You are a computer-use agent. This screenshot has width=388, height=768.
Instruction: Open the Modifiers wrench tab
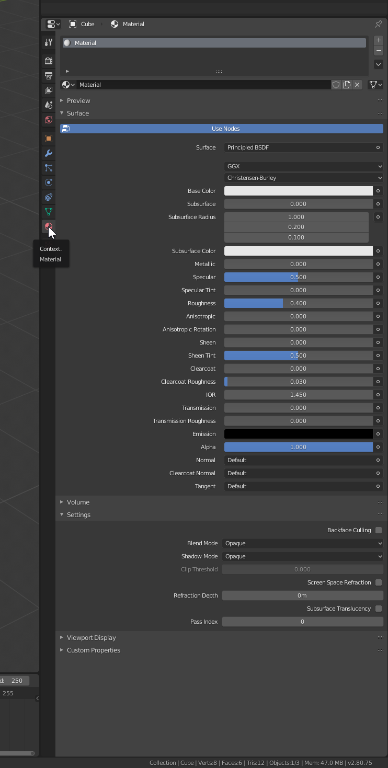49,153
